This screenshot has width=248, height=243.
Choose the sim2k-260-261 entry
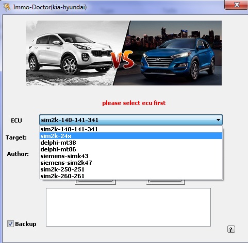coord(131,176)
